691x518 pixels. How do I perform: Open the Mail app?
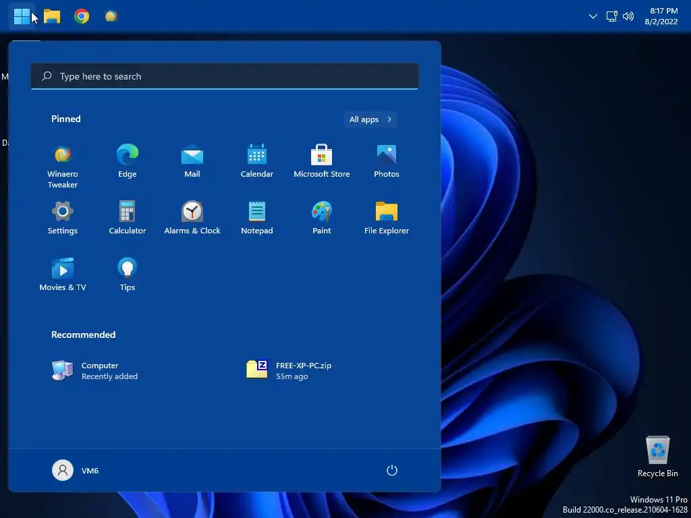(x=192, y=161)
